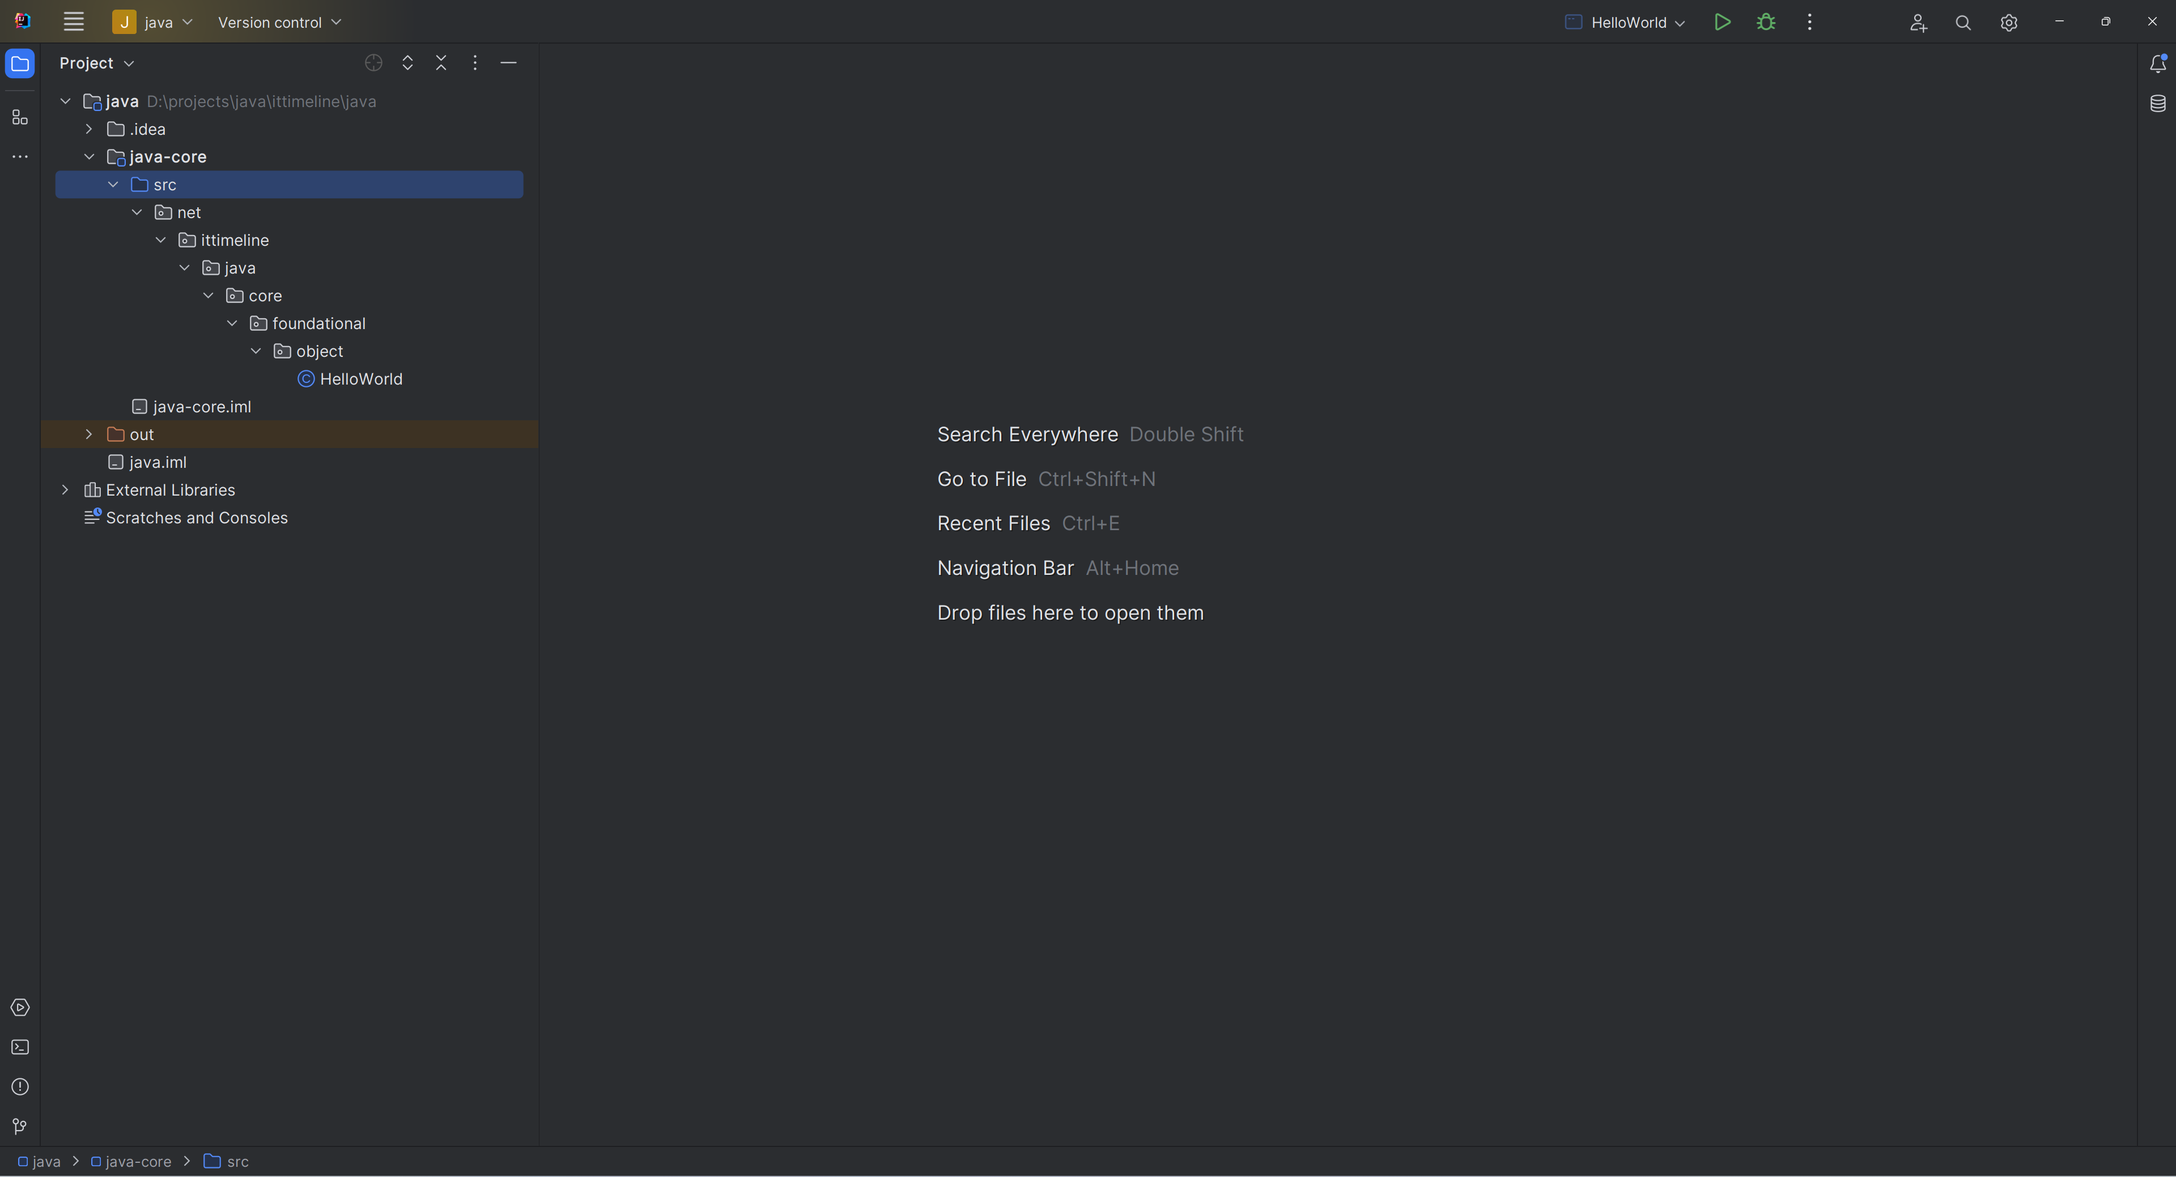The width and height of the screenshot is (2176, 1177).
Task: Open the java project dropdown
Action: coord(153,22)
